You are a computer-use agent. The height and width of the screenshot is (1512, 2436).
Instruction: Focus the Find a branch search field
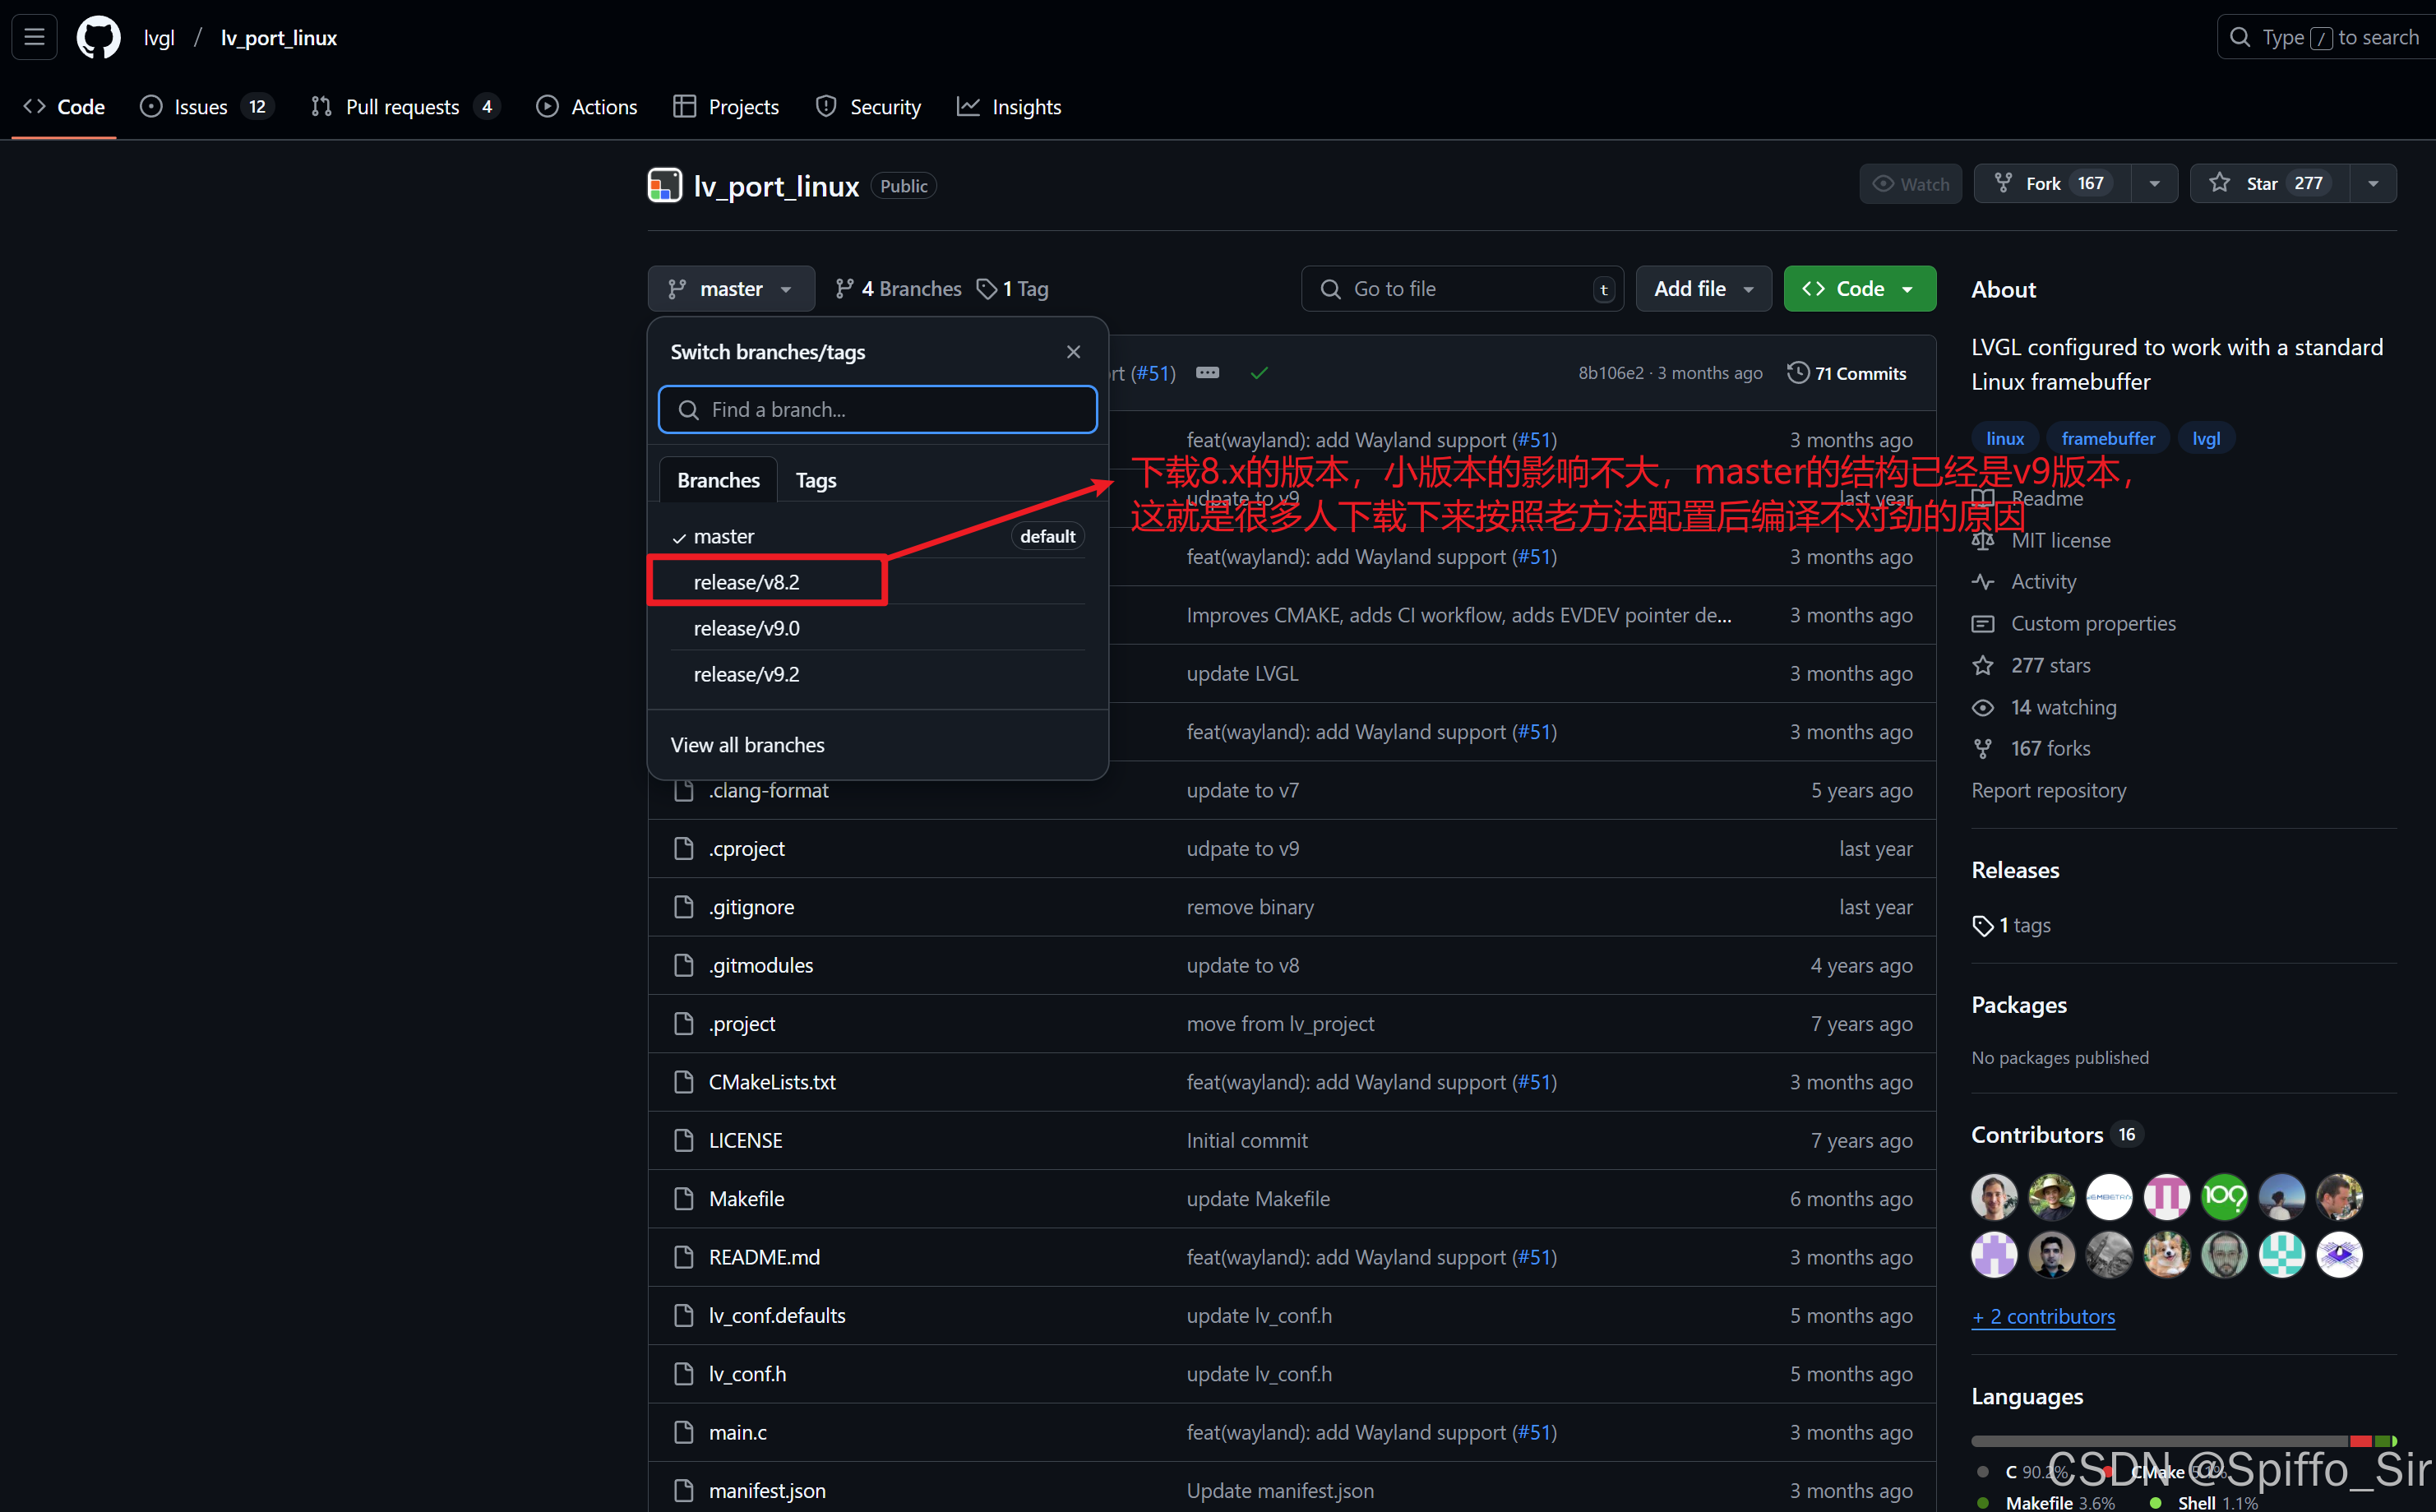pyautogui.click(x=877, y=409)
